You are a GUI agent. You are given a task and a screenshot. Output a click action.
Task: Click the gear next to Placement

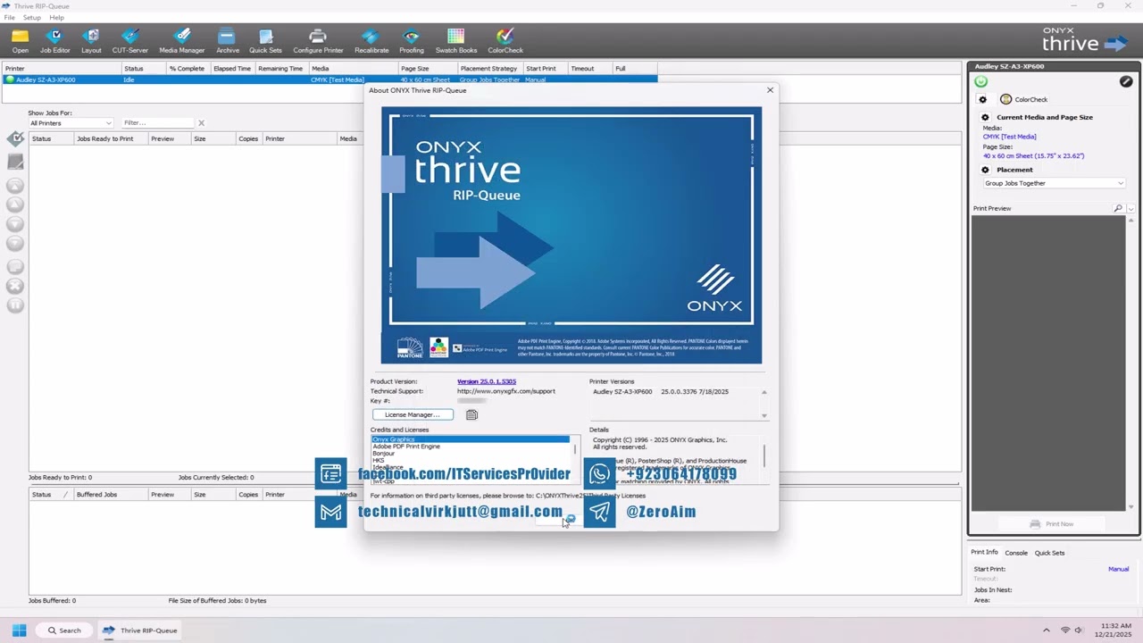[985, 170]
